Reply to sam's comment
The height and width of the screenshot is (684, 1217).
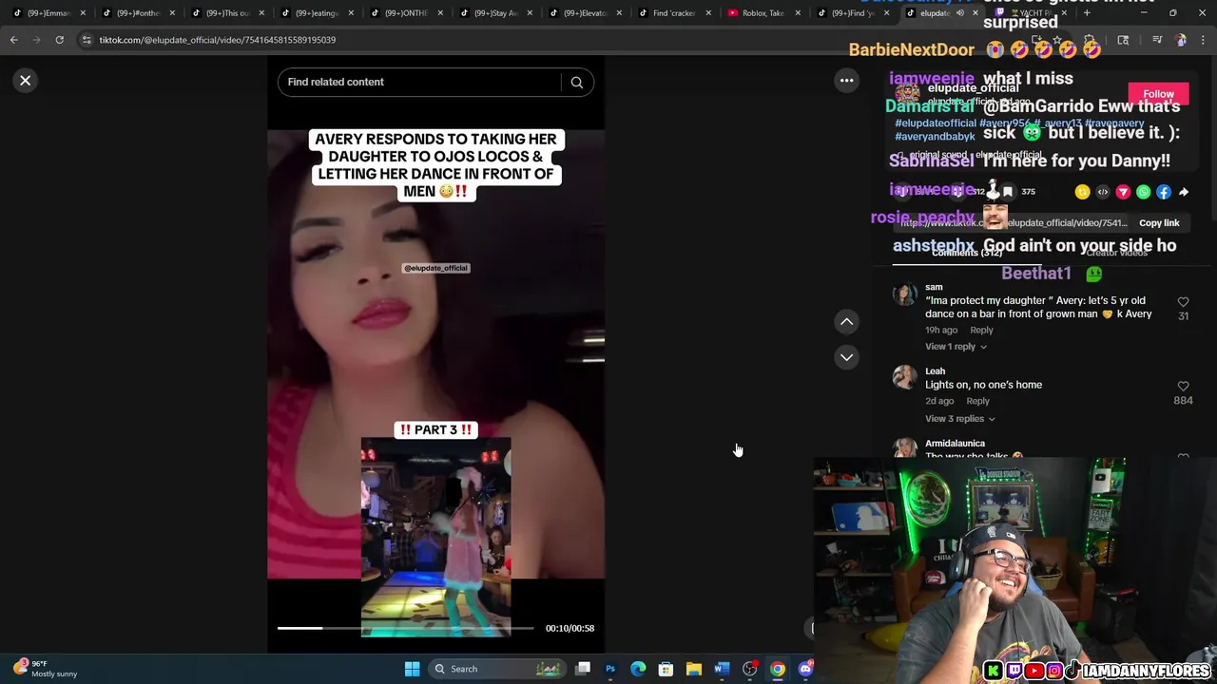point(981,331)
